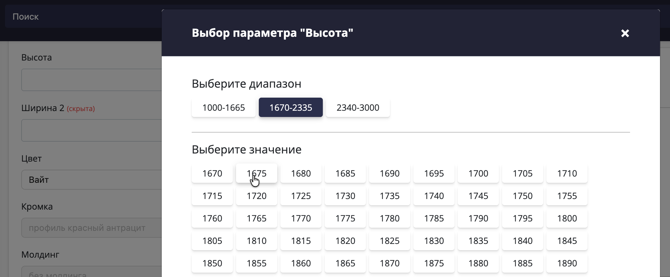Choose height value 1675
Viewport: 670px width, 277px height.
256,173
